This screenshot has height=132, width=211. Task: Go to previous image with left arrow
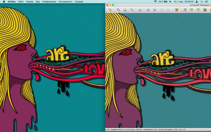pyautogui.click(x=148, y=10)
